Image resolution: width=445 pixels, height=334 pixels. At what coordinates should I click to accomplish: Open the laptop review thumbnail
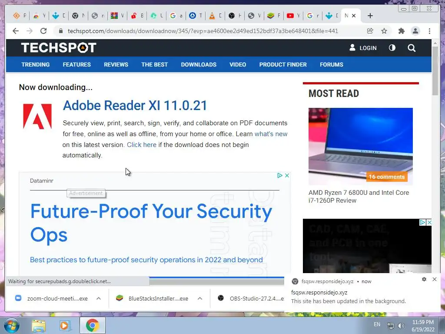360,146
